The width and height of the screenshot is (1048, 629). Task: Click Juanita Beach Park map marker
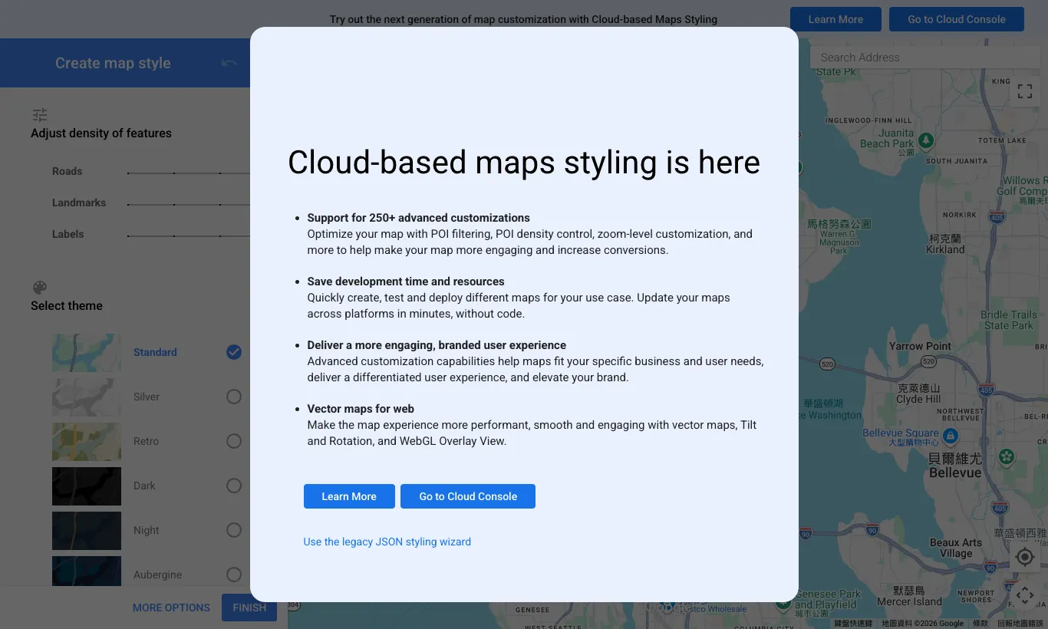point(926,140)
